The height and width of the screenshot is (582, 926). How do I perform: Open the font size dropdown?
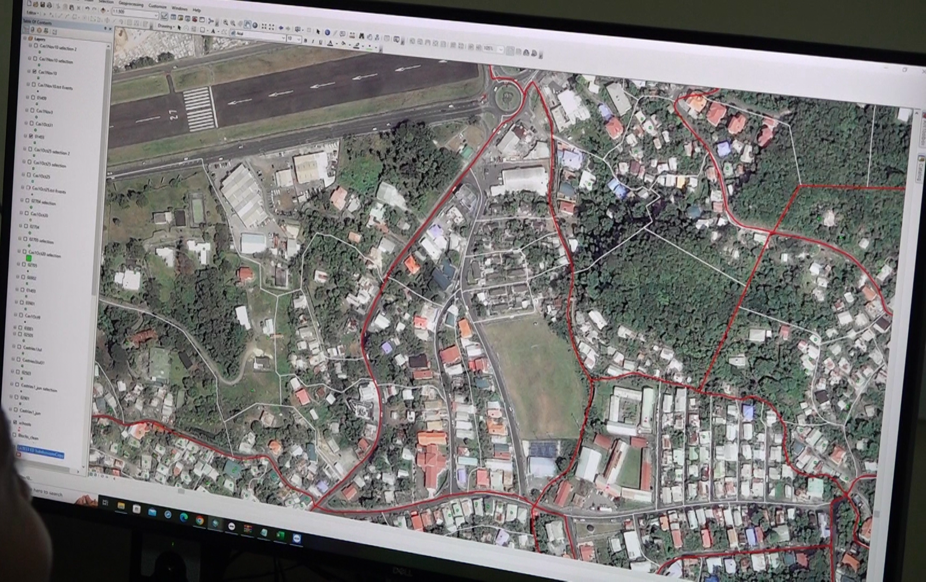(x=299, y=40)
